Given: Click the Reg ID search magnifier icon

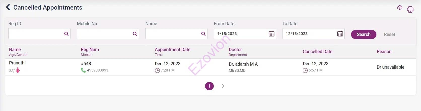Looking at the screenshot, I should pos(66,34).
